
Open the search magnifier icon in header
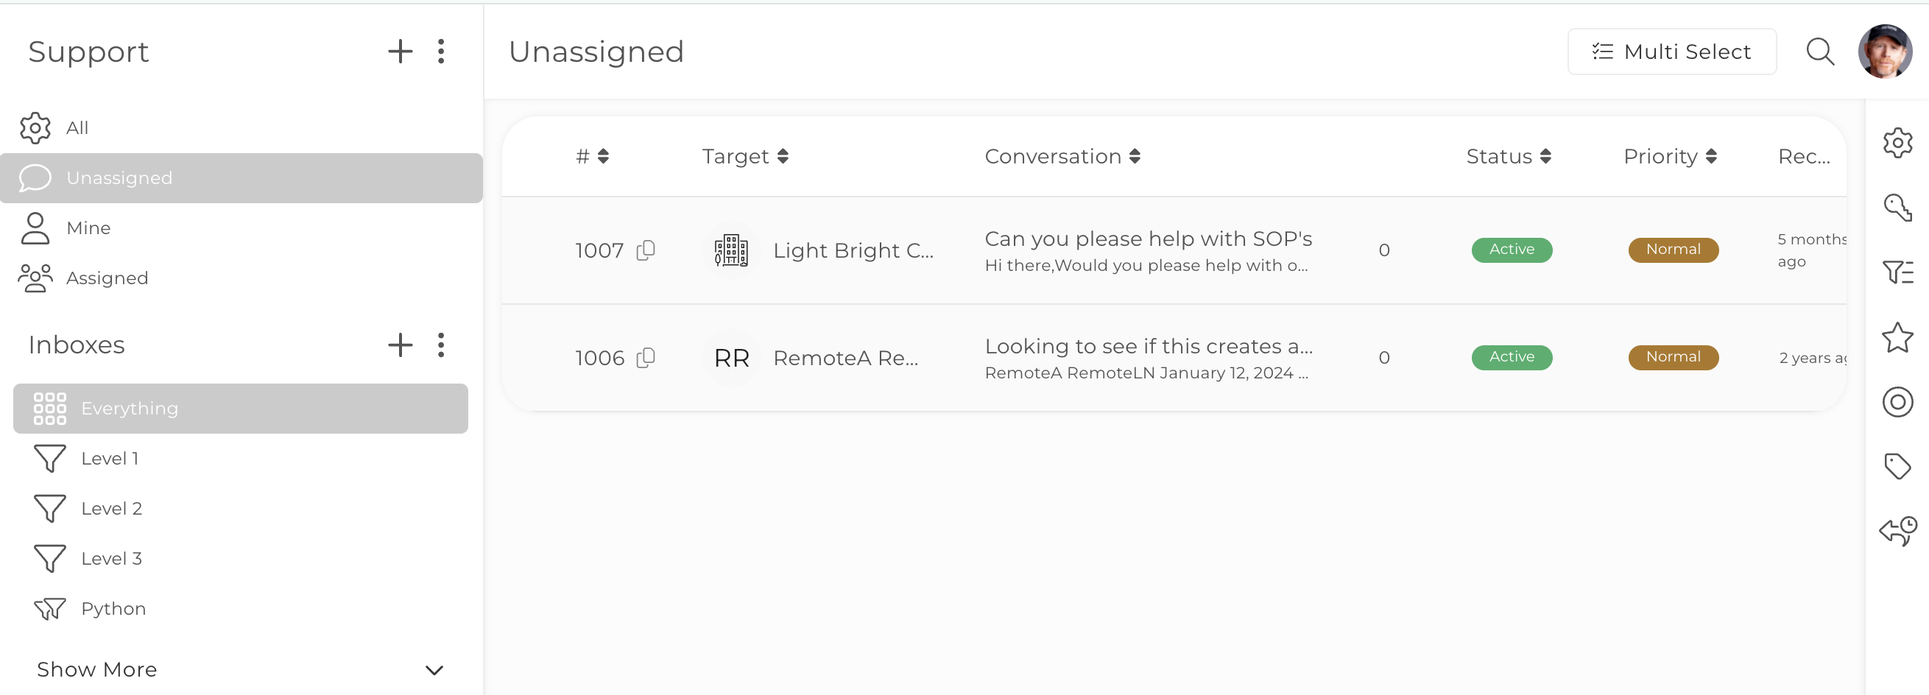[x=1820, y=52]
